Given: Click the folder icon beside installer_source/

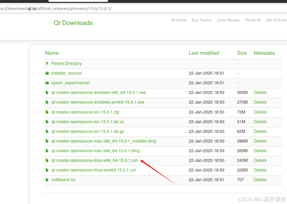Looking at the screenshot, I should pos(47,73).
